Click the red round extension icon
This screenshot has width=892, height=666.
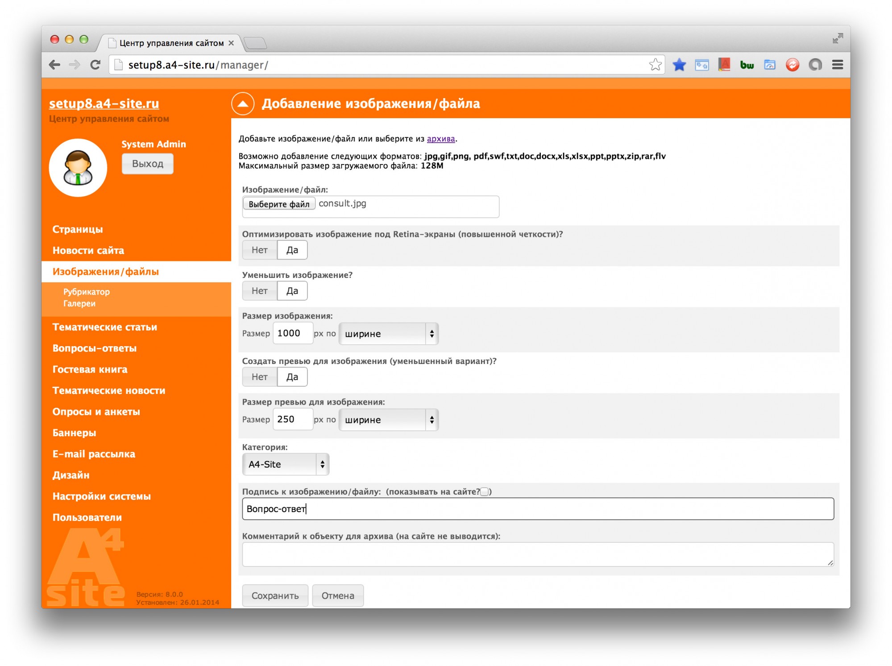pos(792,65)
